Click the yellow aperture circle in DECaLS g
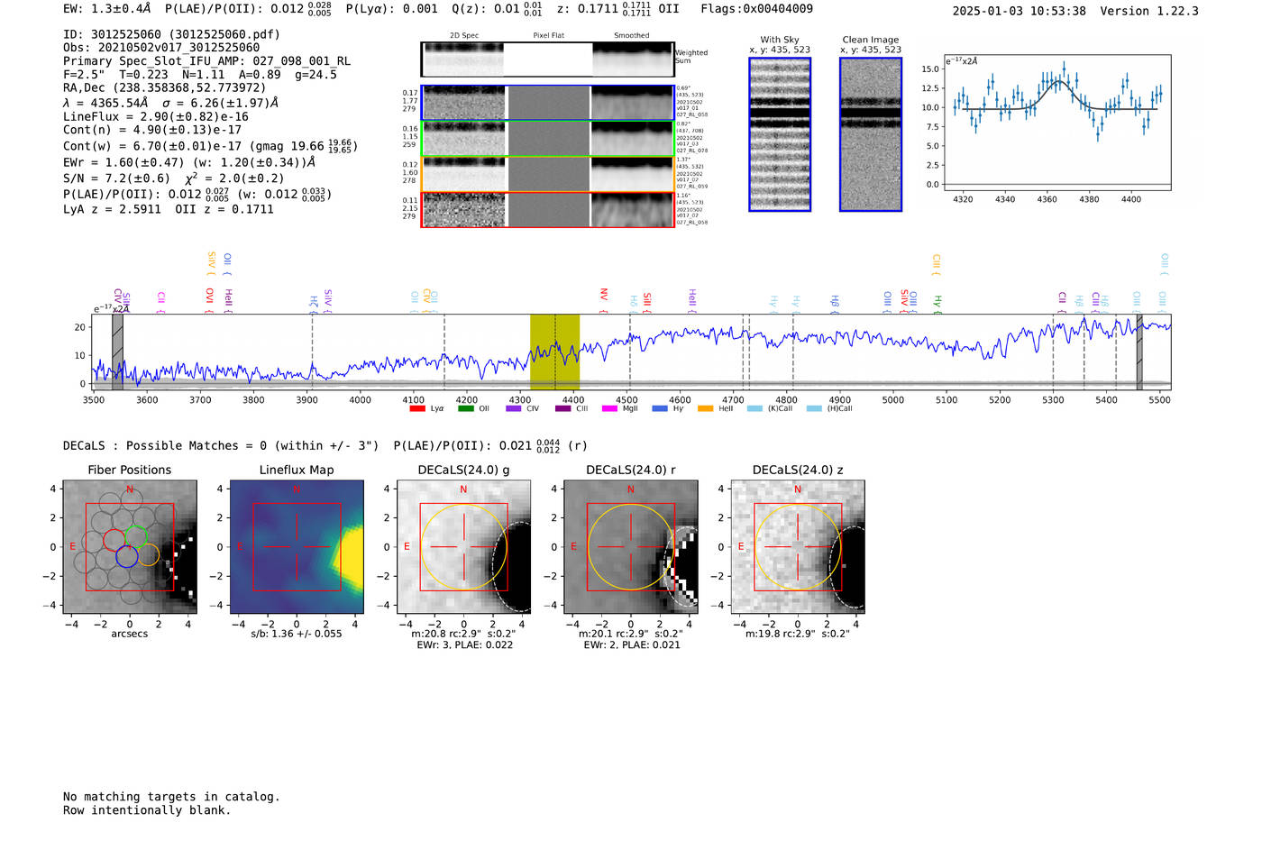1262x859 pixels. (x=464, y=547)
